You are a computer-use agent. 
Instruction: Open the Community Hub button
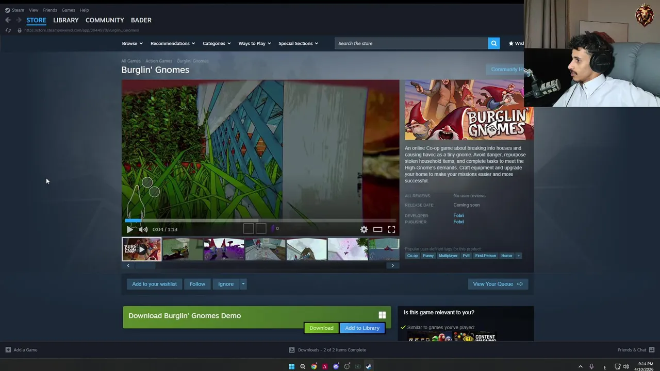point(505,69)
